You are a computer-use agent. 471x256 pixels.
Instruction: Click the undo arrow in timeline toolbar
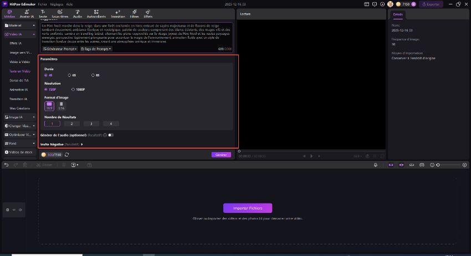(6, 165)
